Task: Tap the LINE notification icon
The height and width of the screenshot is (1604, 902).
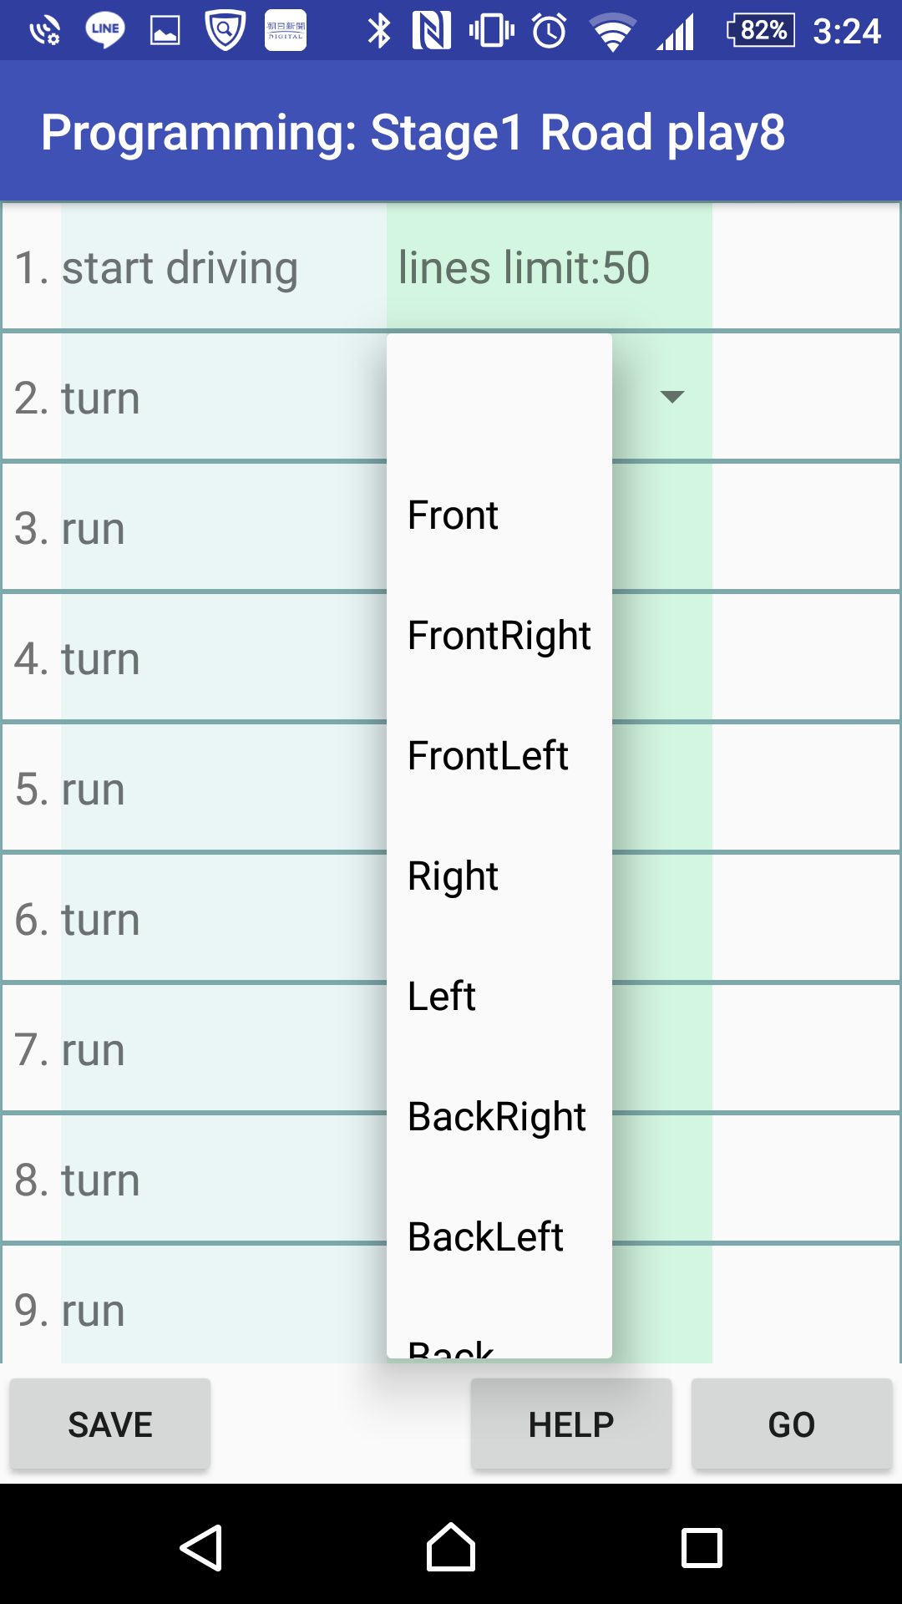Action: (105, 30)
